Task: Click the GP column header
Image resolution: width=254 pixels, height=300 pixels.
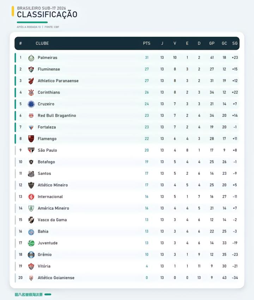Action: (x=212, y=43)
